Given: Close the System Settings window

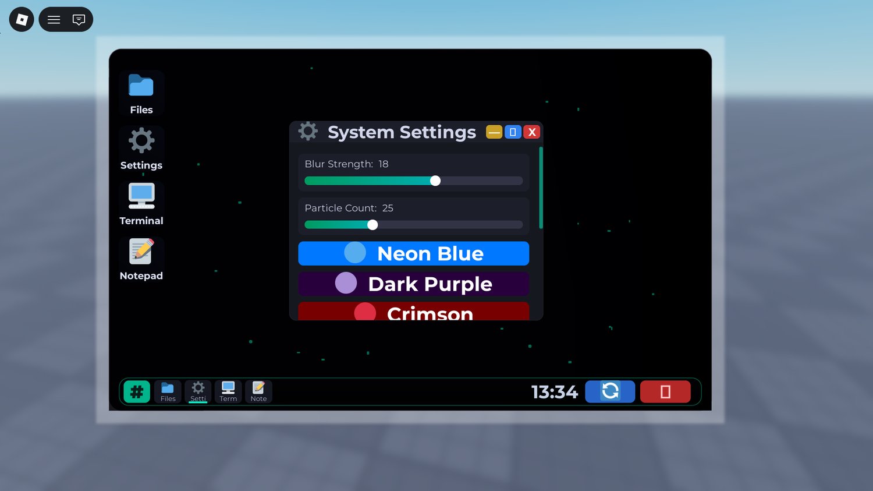Looking at the screenshot, I should (532, 132).
